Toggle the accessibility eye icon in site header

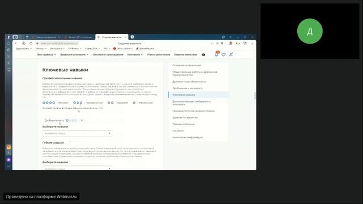pos(204,55)
